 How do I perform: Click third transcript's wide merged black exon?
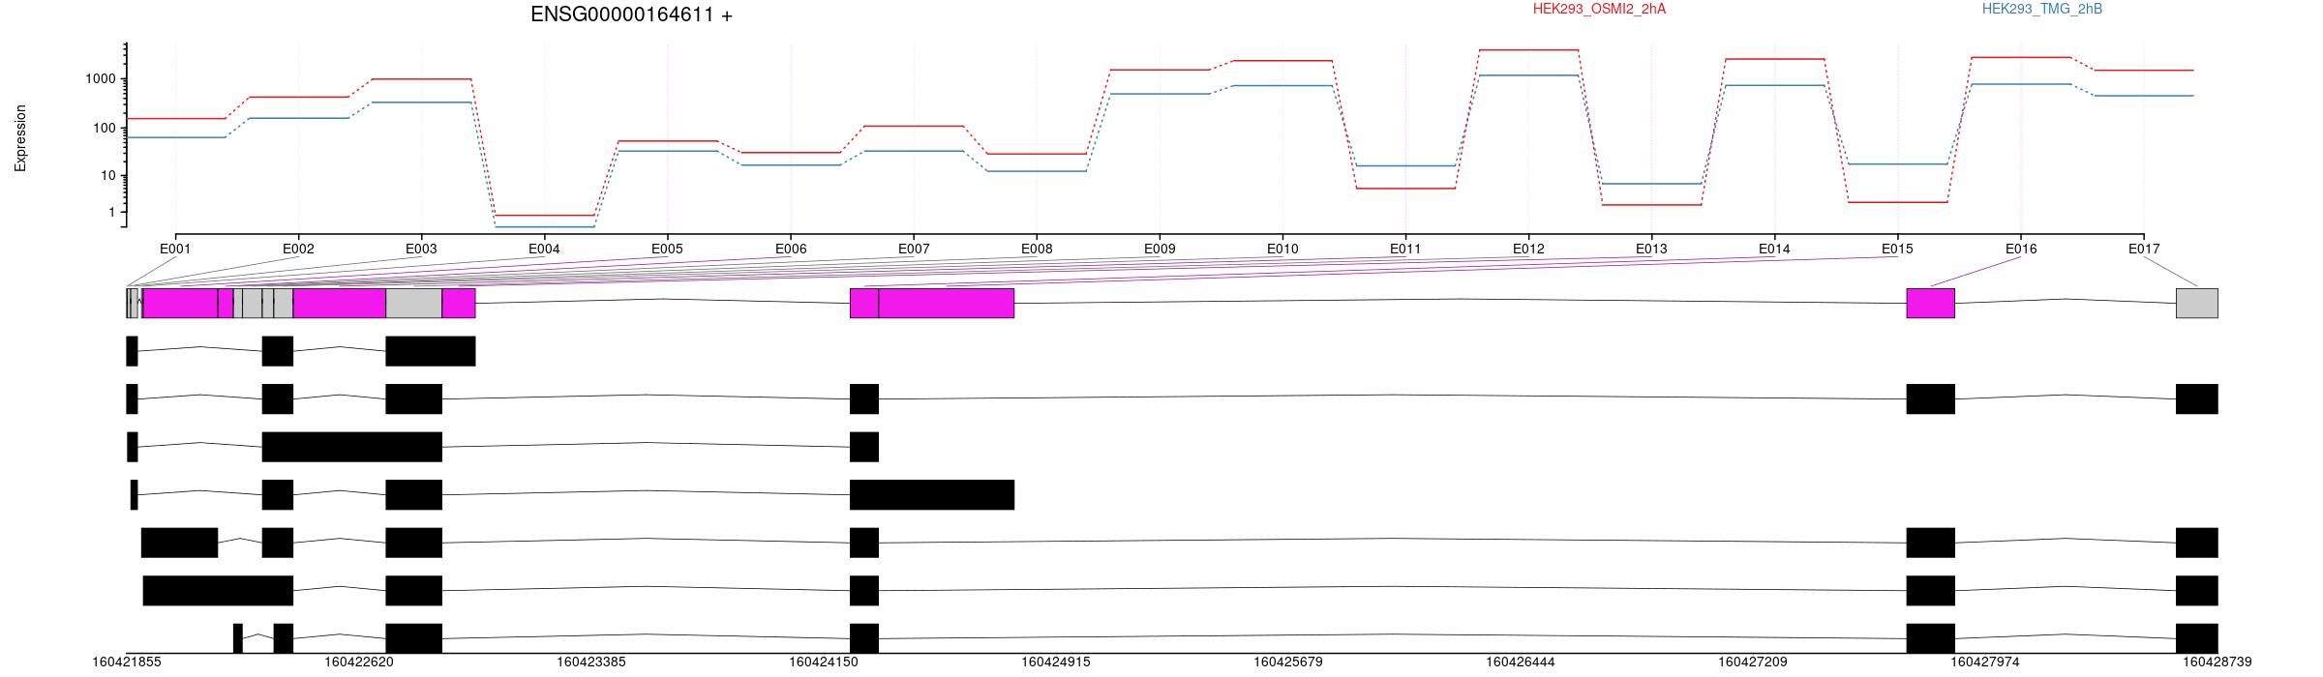[x=352, y=447]
